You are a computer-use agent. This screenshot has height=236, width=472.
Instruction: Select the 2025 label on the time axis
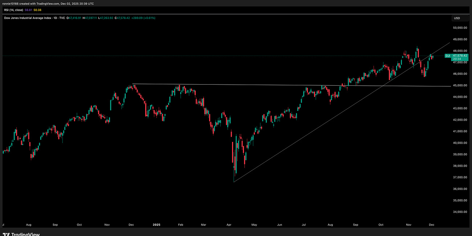[x=156, y=224]
